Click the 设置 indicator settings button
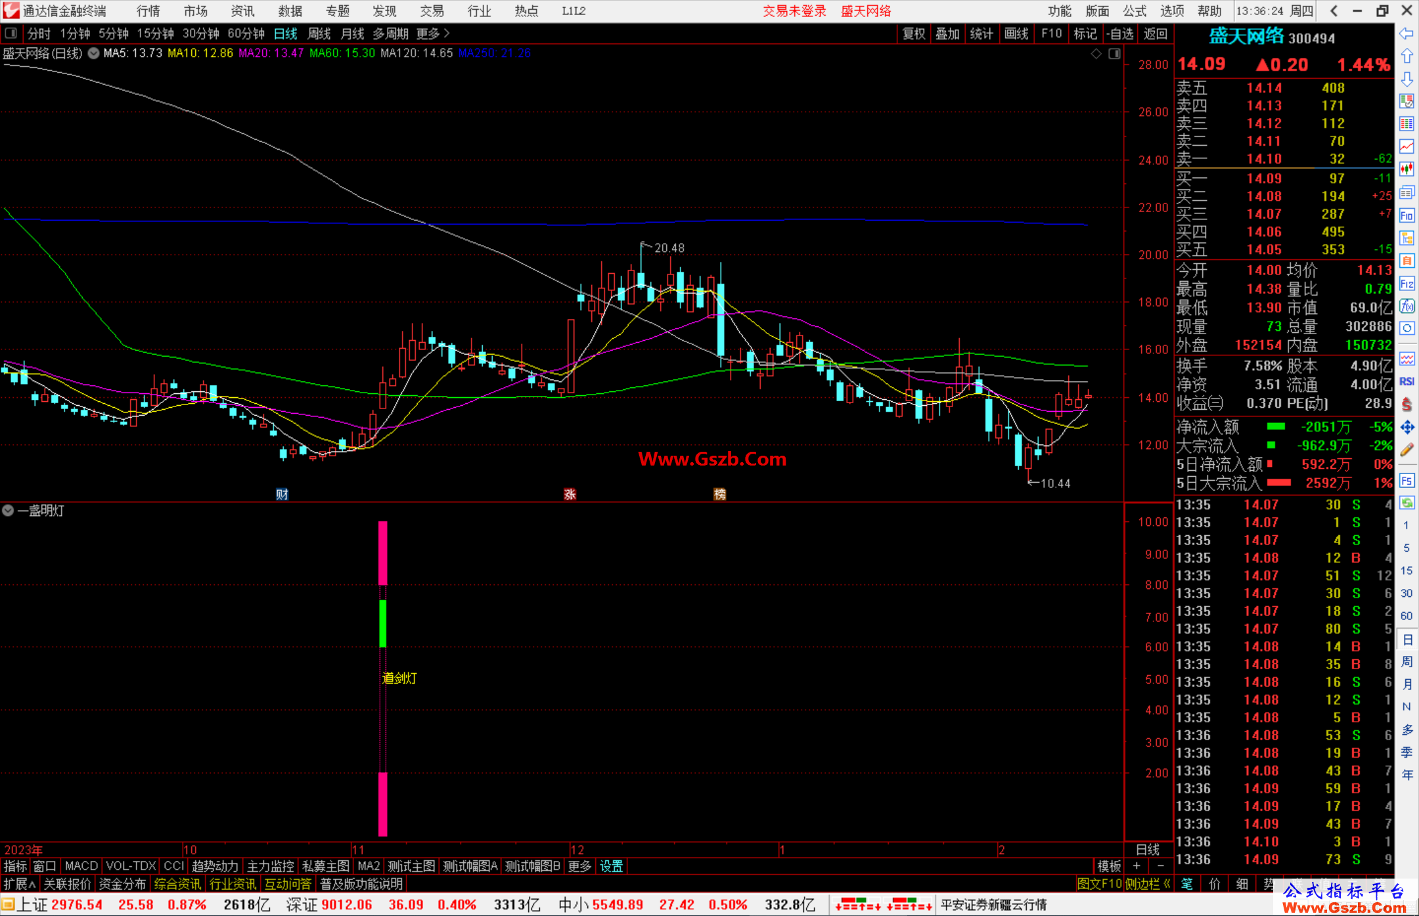Viewport: 1419px width, 916px height. pyautogui.click(x=611, y=866)
